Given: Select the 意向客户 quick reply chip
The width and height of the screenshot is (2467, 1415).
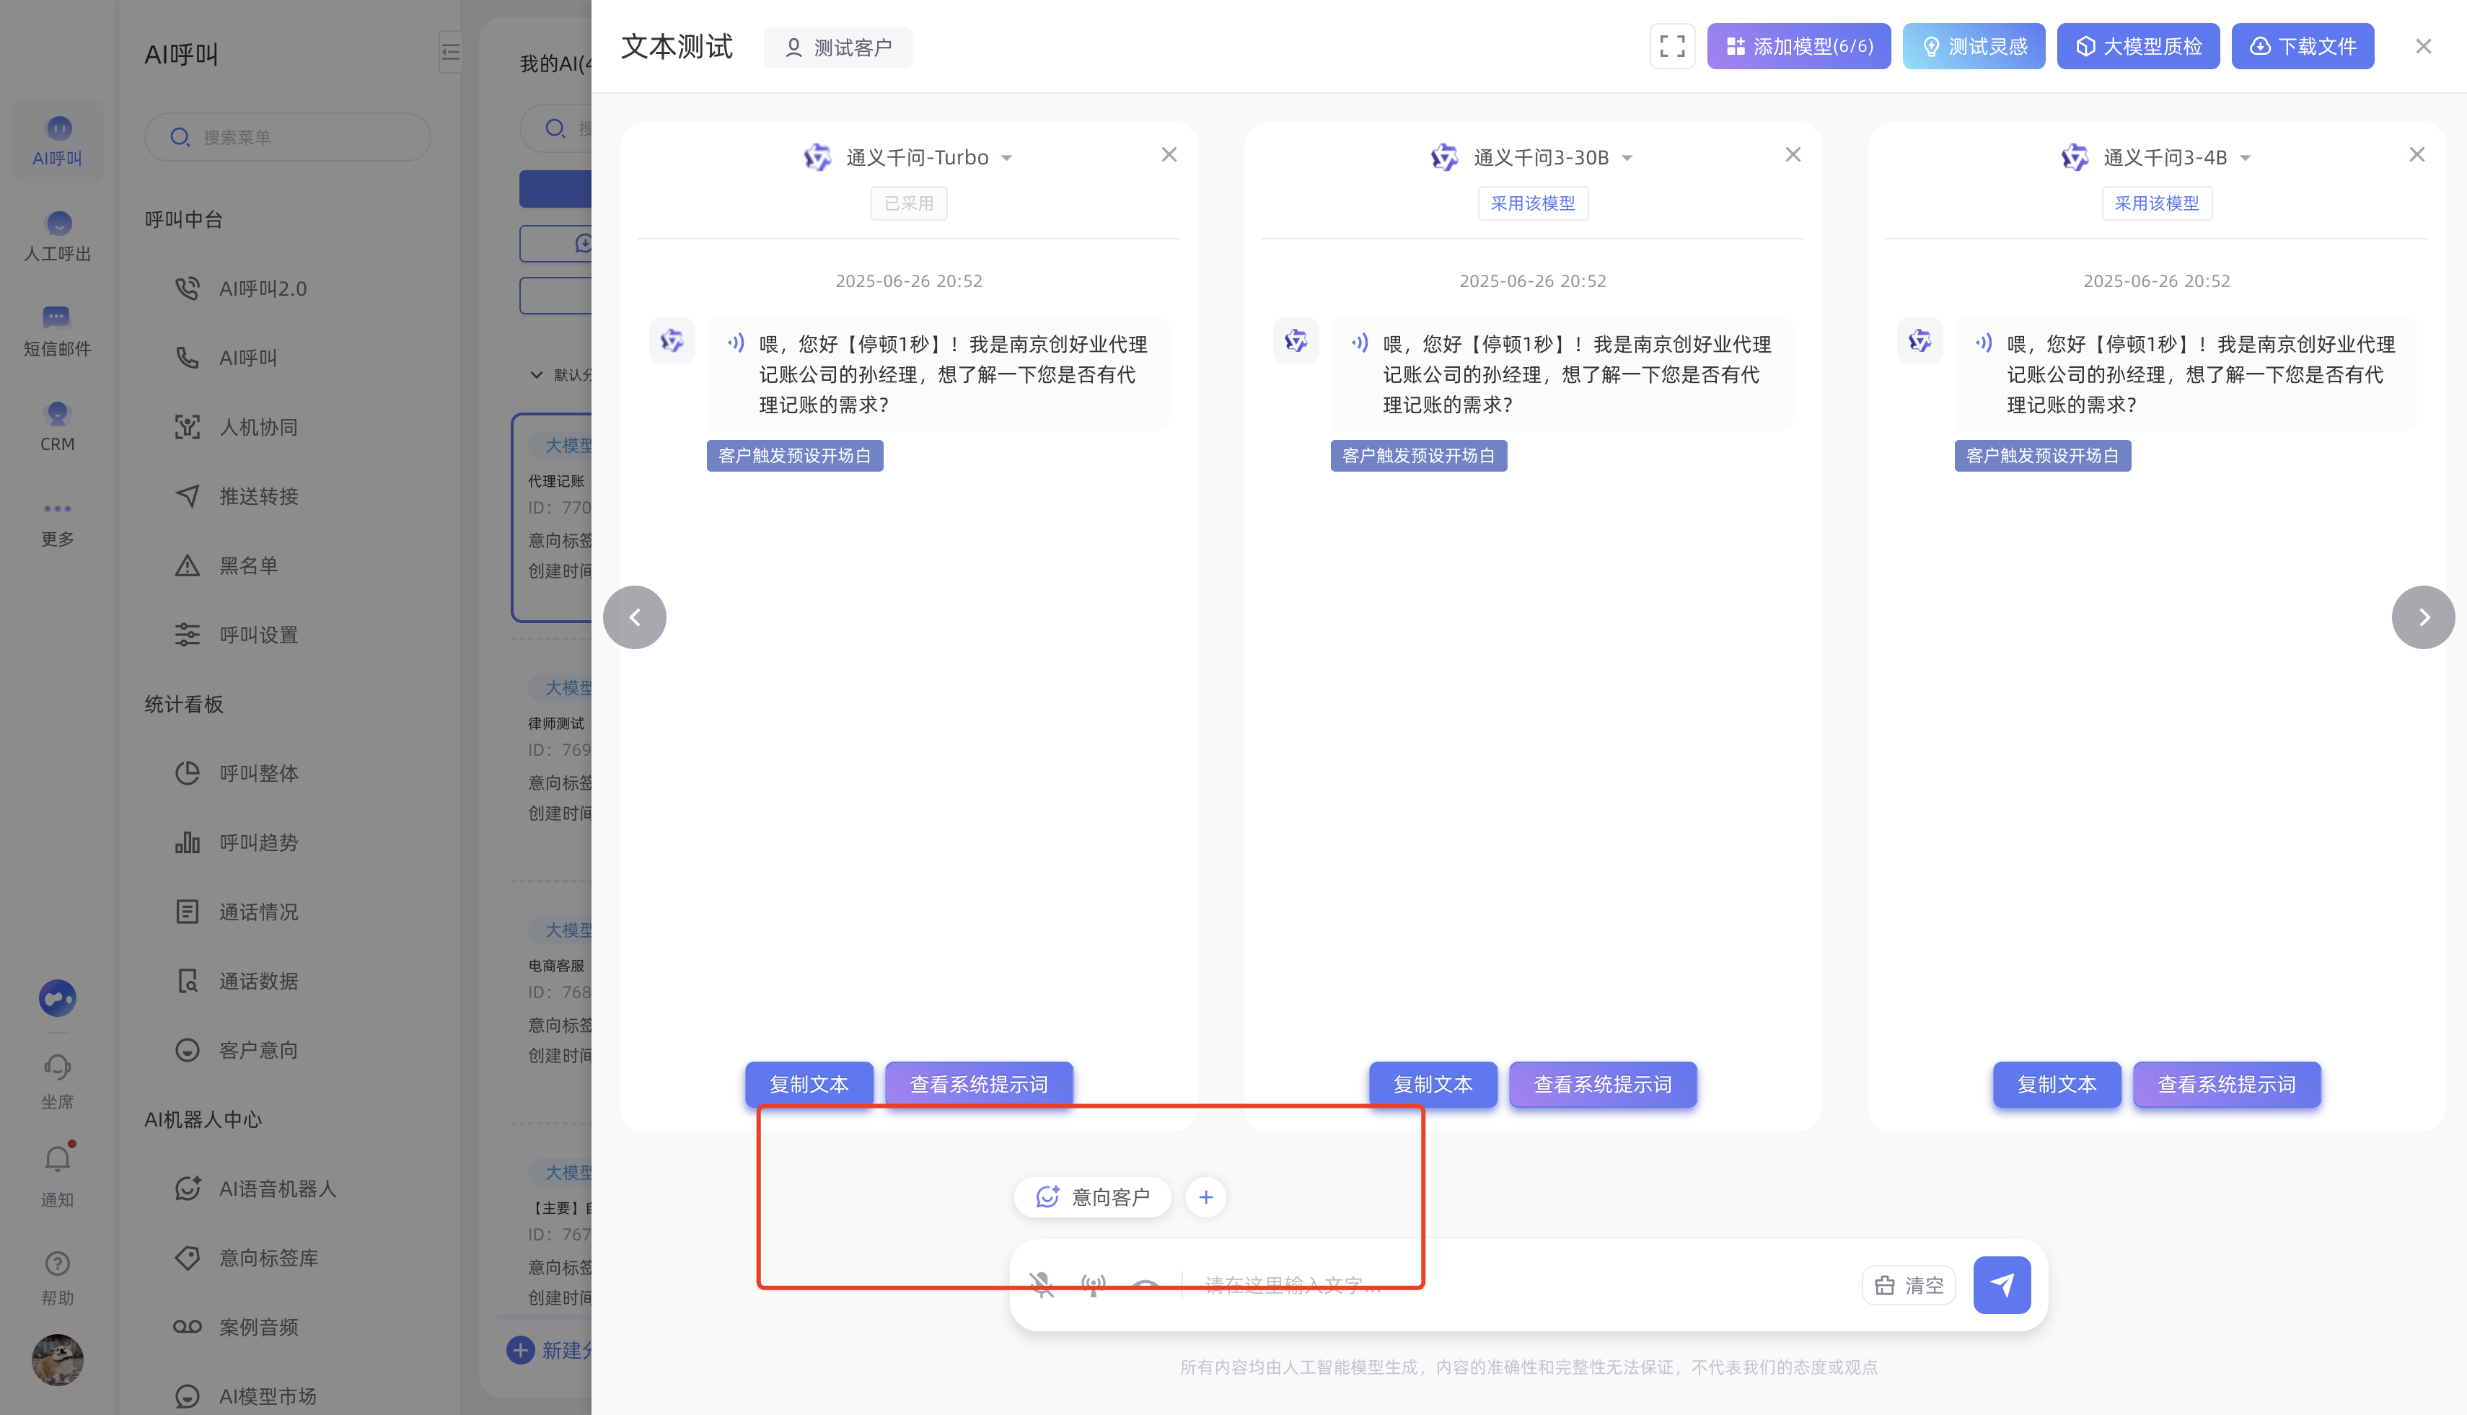Looking at the screenshot, I should 1093,1197.
